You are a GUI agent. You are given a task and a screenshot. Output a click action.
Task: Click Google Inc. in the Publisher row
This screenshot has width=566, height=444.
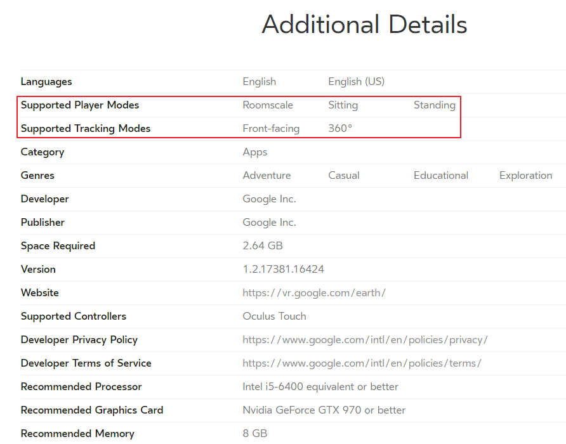tap(269, 223)
